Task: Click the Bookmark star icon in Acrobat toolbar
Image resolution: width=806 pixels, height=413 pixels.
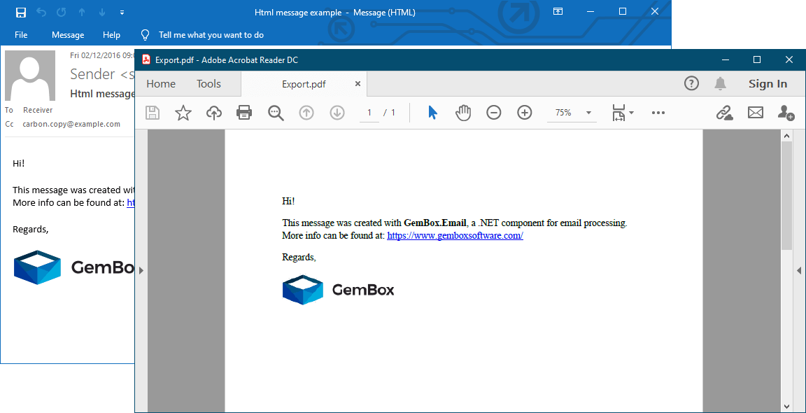Action: pos(183,113)
